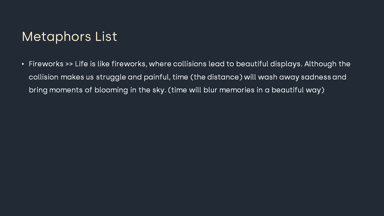Click the word "List" in the title
384x216 pixels.
click(106, 37)
